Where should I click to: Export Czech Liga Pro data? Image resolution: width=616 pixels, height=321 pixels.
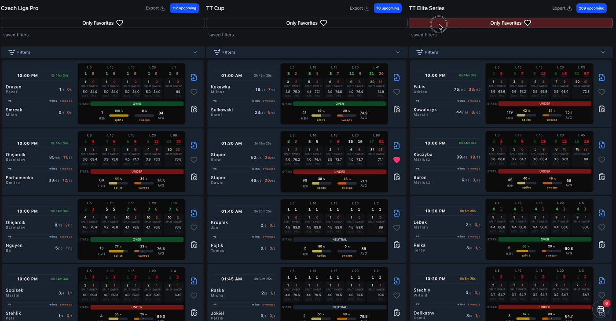(x=155, y=8)
